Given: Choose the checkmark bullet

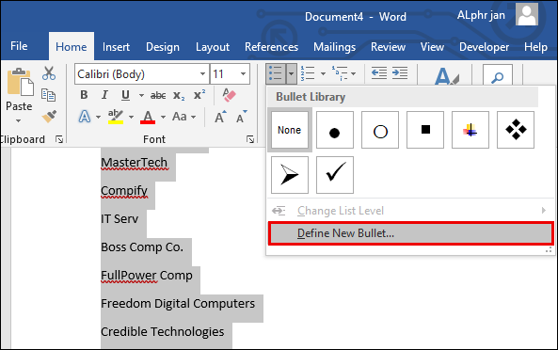Looking at the screenshot, I should [334, 175].
